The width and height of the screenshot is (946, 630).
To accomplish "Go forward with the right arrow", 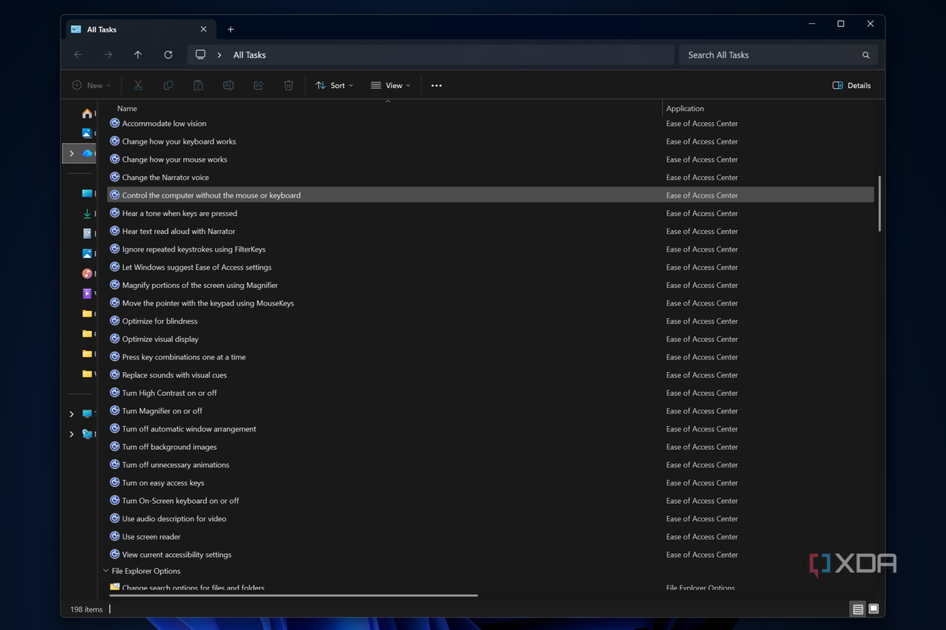I will click(x=108, y=55).
